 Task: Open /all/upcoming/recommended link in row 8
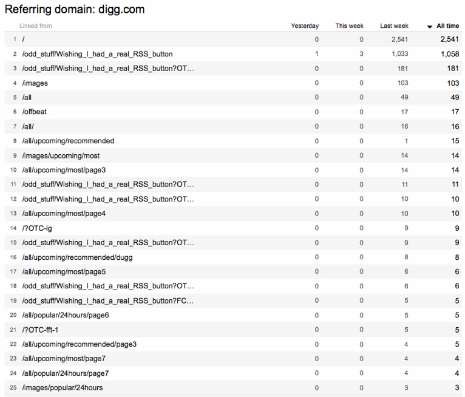[x=68, y=141]
